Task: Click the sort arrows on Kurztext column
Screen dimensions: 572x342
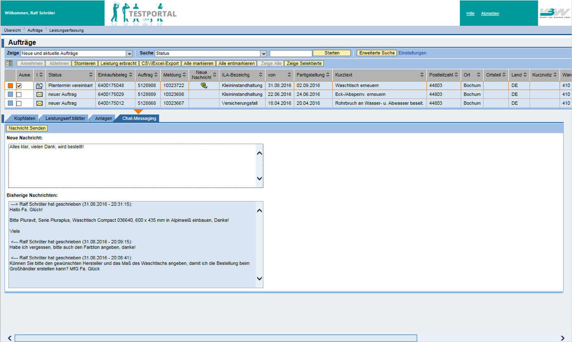Action: coord(422,75)
